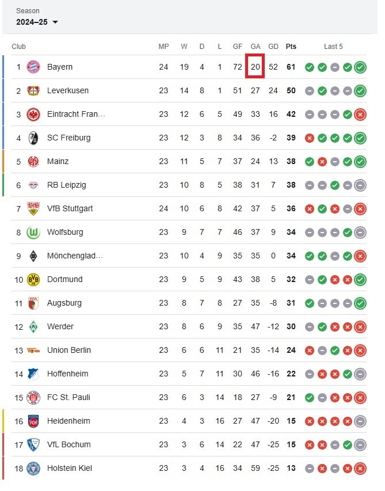Image resolution: width=385 pixels, height=491 pixels.
Task: Click RB Leipzig's latest draw indicator
Action: [360, 185]
